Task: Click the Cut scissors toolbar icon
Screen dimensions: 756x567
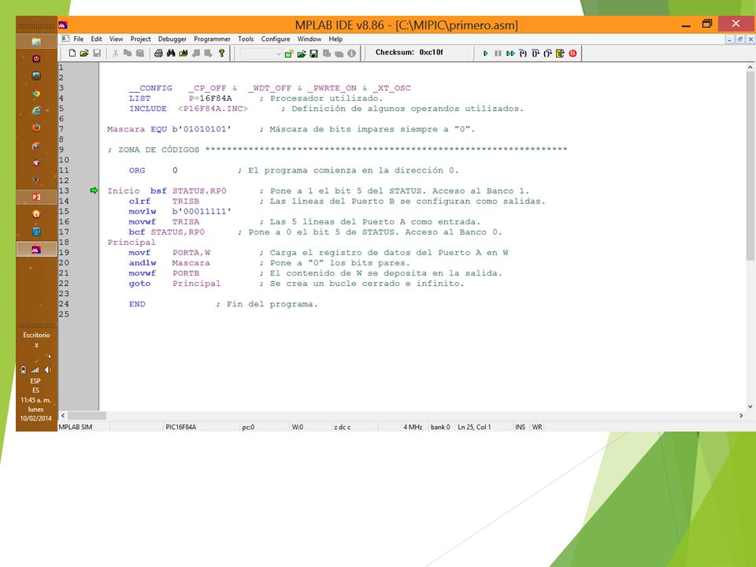Action: [x=115, y=53]
